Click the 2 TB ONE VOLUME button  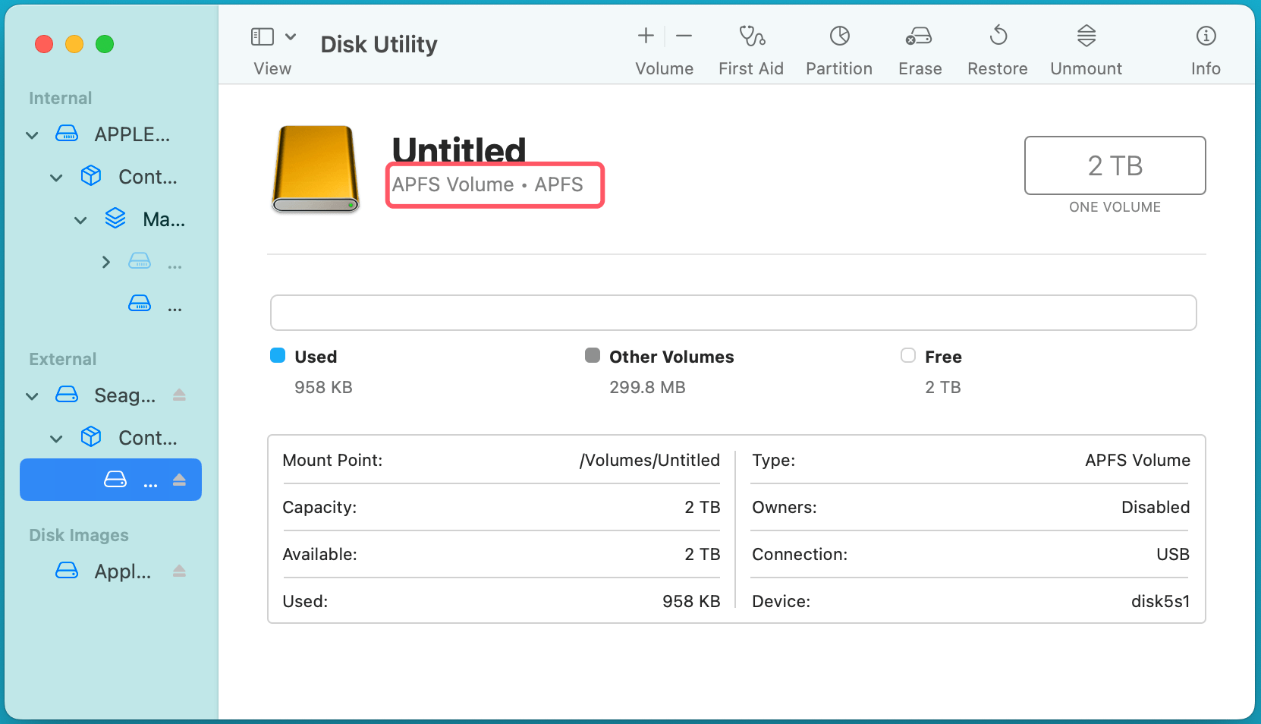click(x=1115, y=165)
